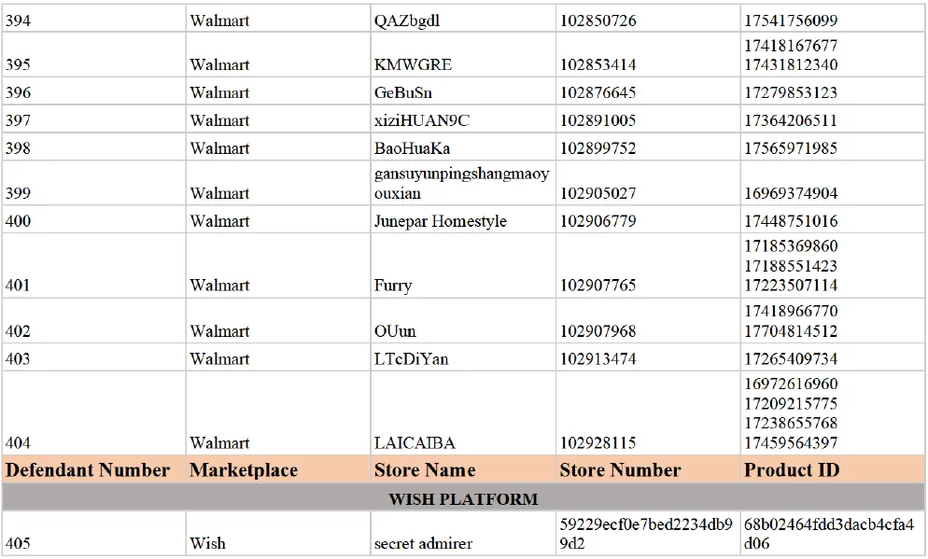The image size is (928, 559).
Task: Select the Walmart cell in row 400
Action: (219, 221)
